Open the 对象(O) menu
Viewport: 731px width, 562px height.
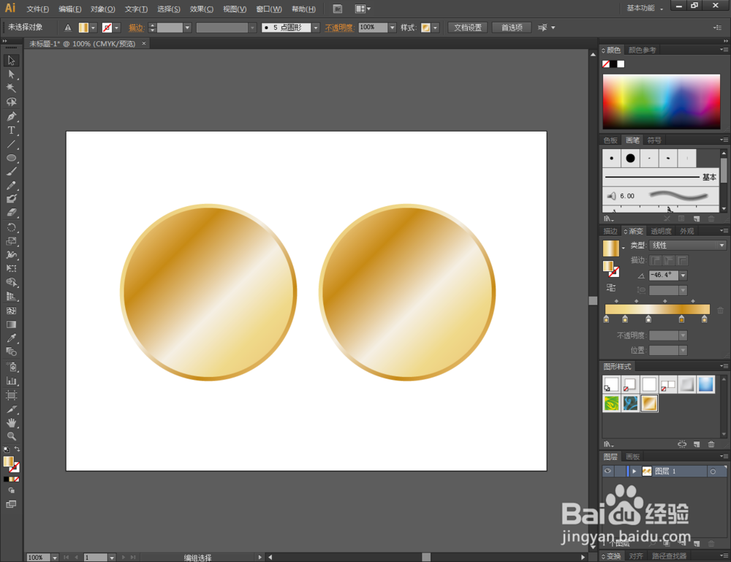(x=103, y=9)
